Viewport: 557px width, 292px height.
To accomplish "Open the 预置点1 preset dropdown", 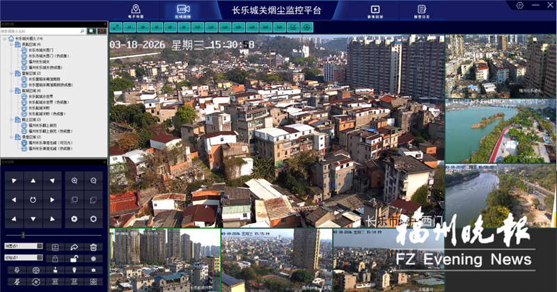I will click(x=40, y=247).
